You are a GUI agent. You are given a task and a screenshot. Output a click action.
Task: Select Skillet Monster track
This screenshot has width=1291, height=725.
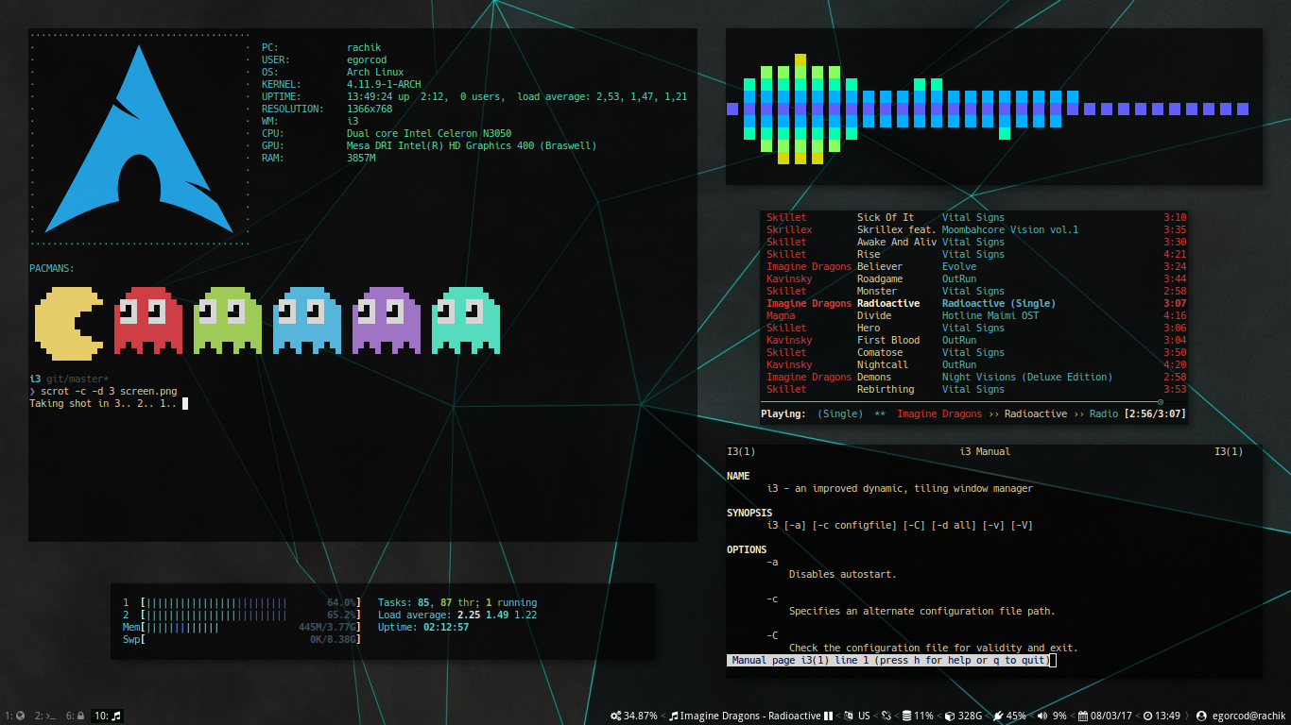click(975, 291)
